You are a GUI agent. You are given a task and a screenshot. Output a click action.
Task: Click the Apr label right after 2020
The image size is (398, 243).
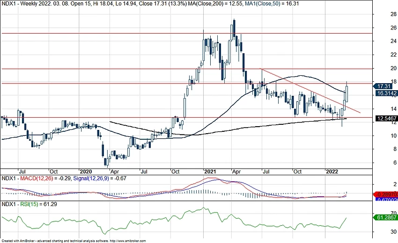[115, 172]
